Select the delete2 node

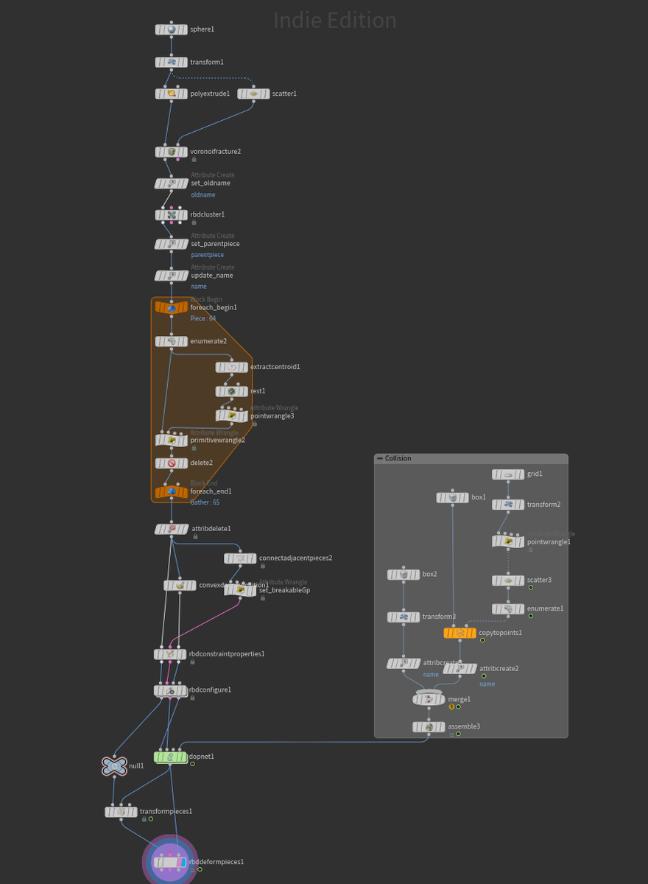click(x=172, y=463)
